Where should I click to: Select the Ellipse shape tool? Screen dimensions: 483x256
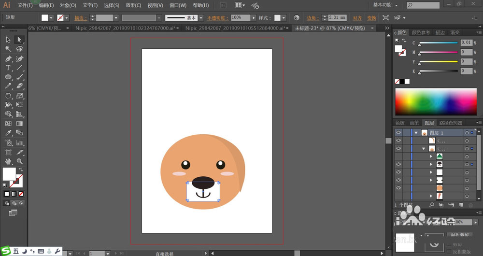pos(8,77)
